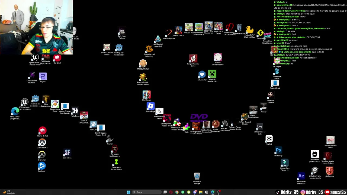Click the Windows Start button
347x195 pixels.
click(128, 192)
